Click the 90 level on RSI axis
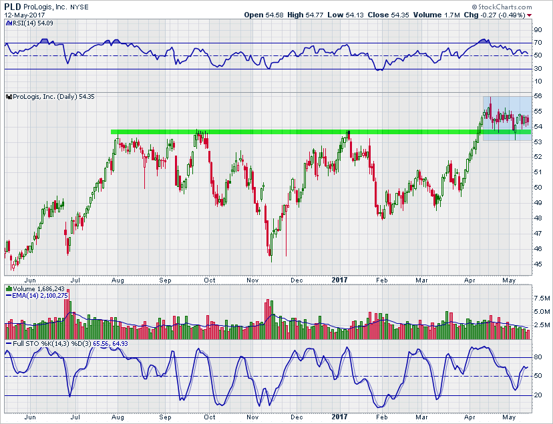This screenshot has width=553, height=424. tap(538, 30)
